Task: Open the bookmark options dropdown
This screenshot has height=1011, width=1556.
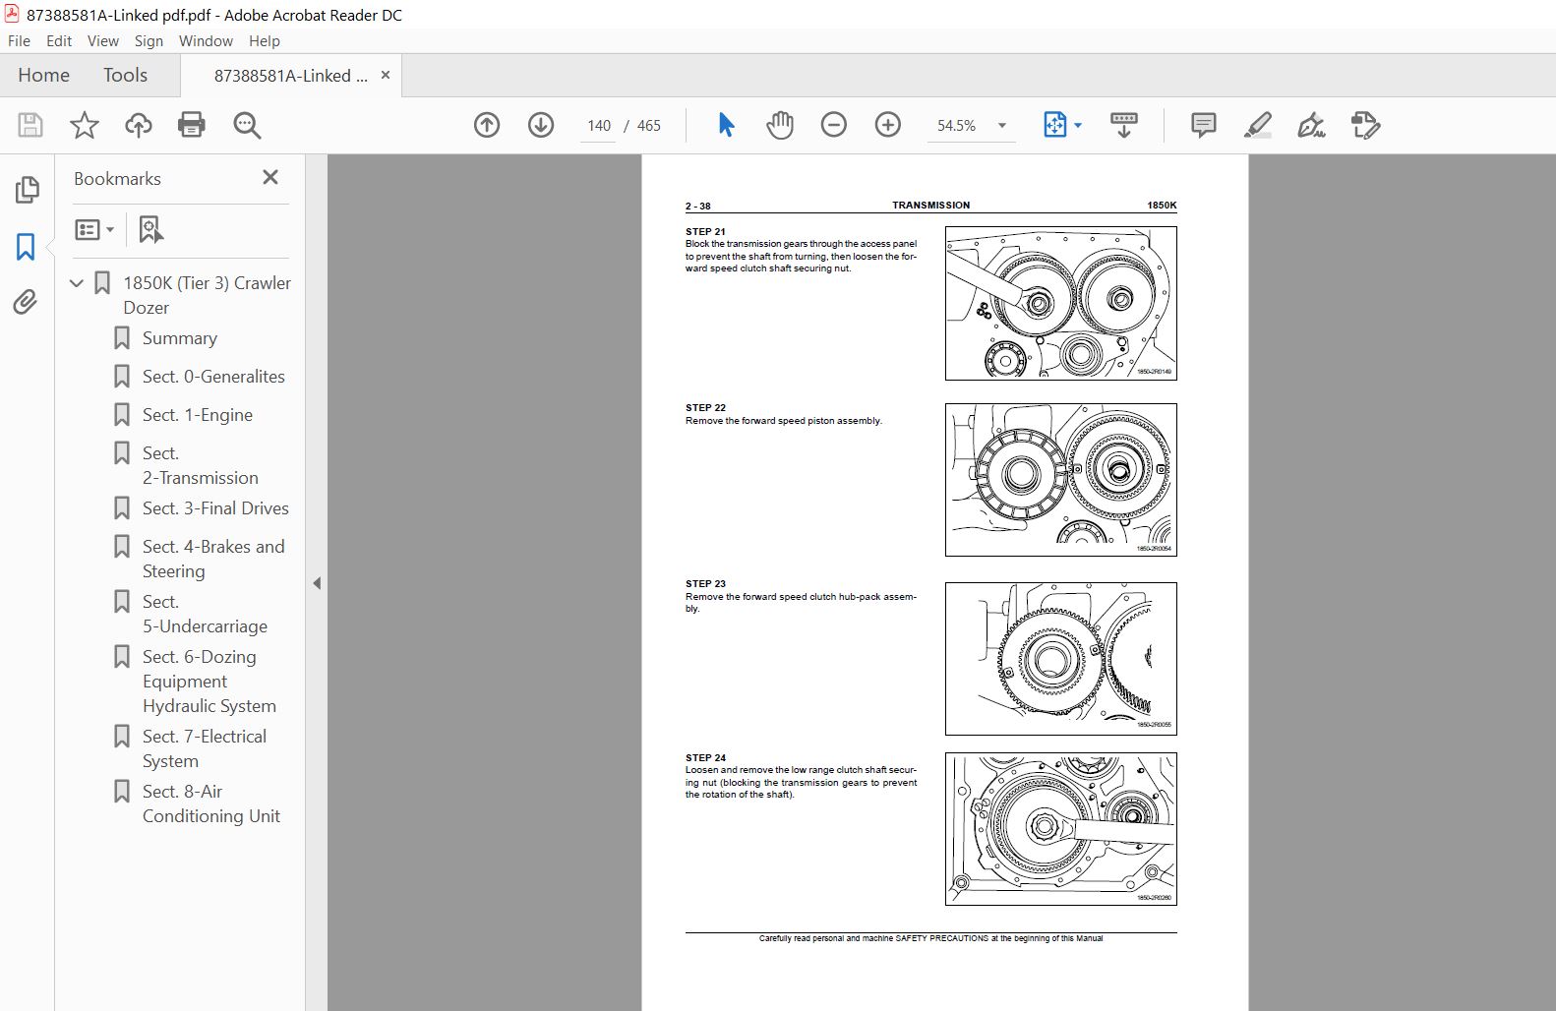Action: (x=94, y=229)
